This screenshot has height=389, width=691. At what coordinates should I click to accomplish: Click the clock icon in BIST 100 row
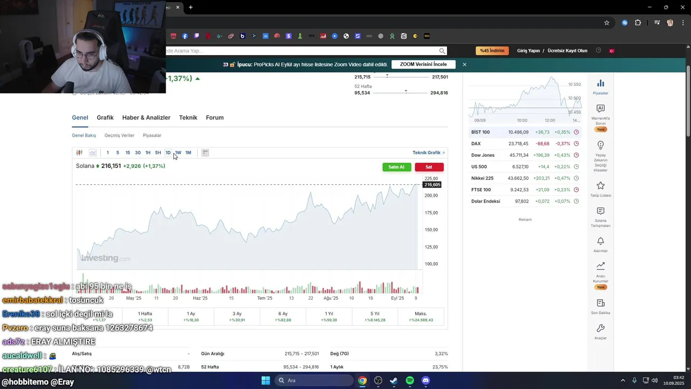point(576,132)
